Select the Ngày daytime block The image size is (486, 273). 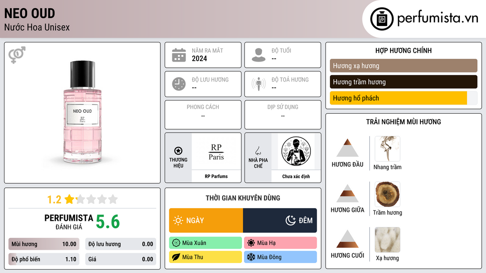206,220
